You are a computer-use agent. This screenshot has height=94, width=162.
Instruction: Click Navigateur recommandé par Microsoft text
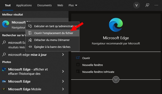(x=116, y=43)
